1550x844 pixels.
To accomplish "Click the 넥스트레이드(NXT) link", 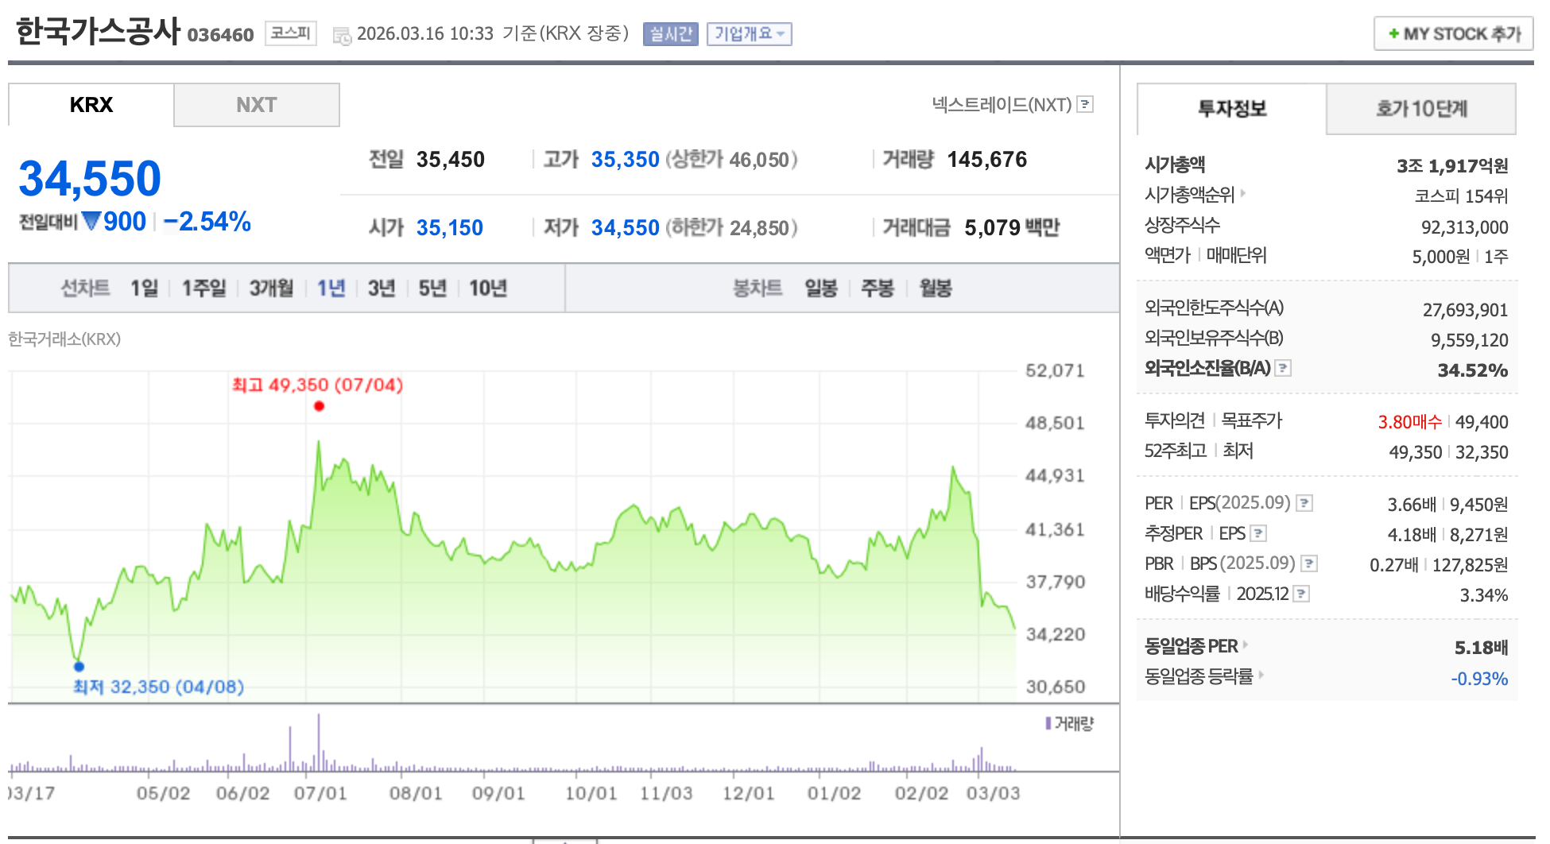I will (1002, 104).
